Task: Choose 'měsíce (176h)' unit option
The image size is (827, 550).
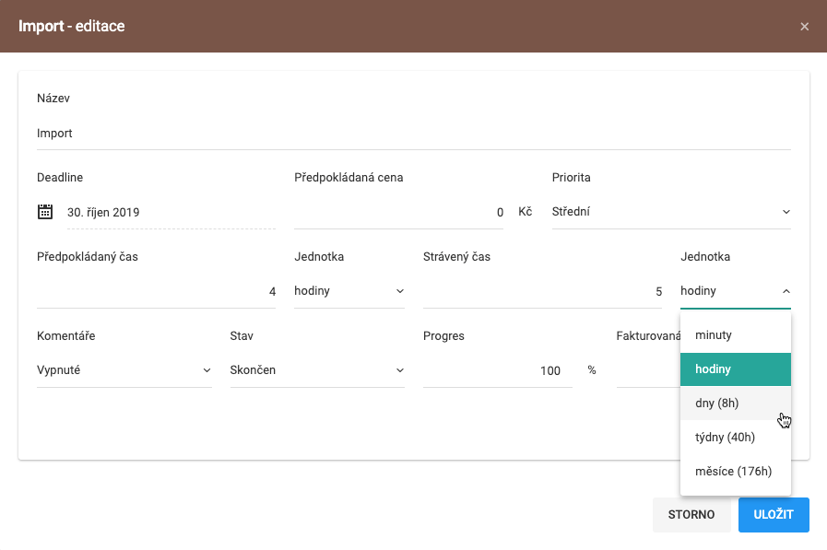Action: point(735,471)
